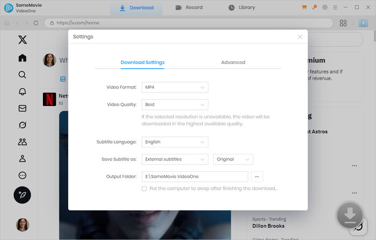Screen dimensions: 376x240
Task: Click the account avatar at sidebar bottom
Action: click(23, 225)
